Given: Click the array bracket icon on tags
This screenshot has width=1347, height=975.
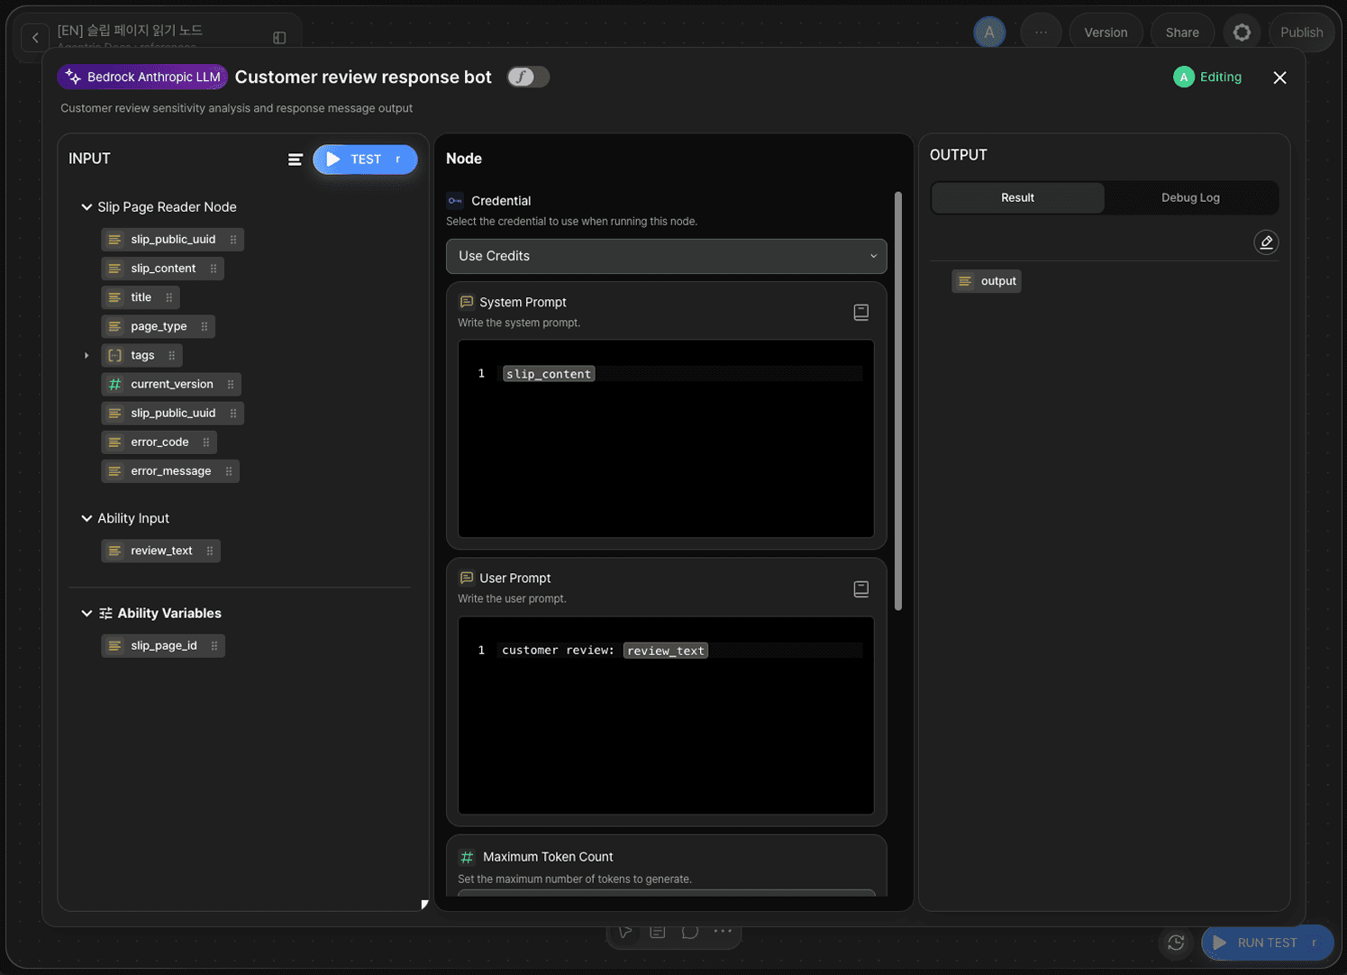Looking at the screenshot, I should pos(114,355).
